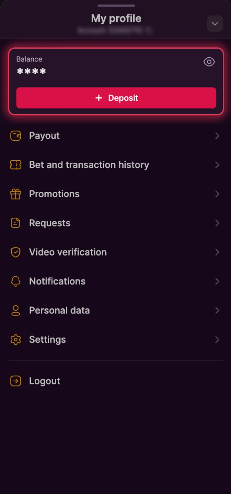Click the Logout arrow icon
Viewport: 231px width, 494px height.
[x=16, y=381]
